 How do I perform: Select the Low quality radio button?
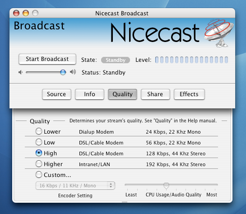coord(39,142)
